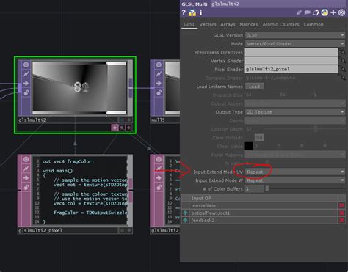Toggle Viewer Active flag on glslmulti2_pixel DAT

(x=26, y=159)
